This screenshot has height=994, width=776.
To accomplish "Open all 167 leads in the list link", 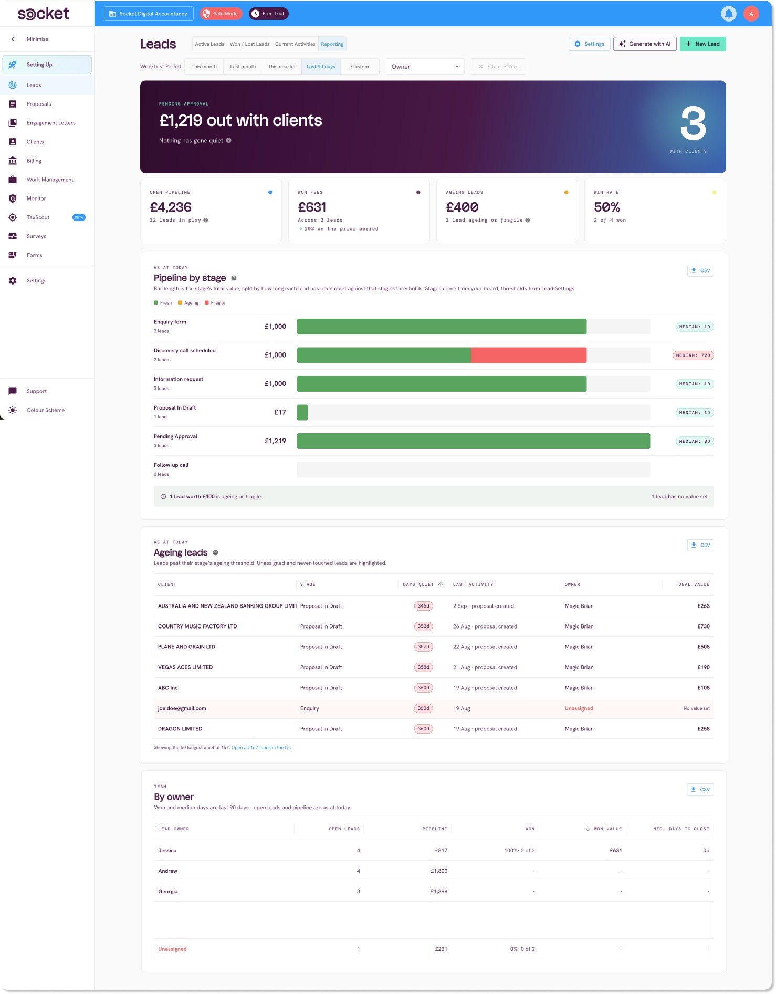I will 261,748.
